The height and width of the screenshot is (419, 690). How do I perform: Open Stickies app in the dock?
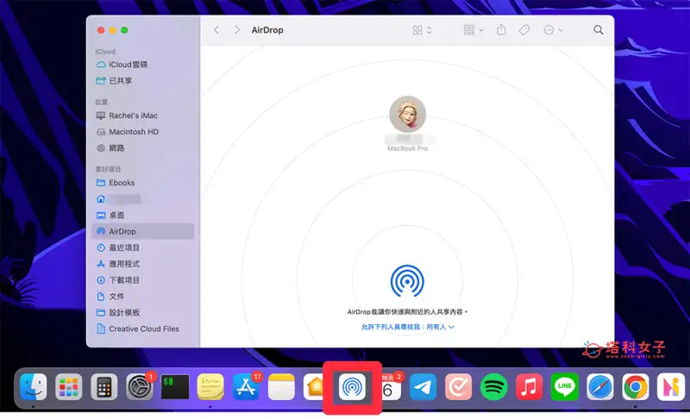[x=210, y=387]
